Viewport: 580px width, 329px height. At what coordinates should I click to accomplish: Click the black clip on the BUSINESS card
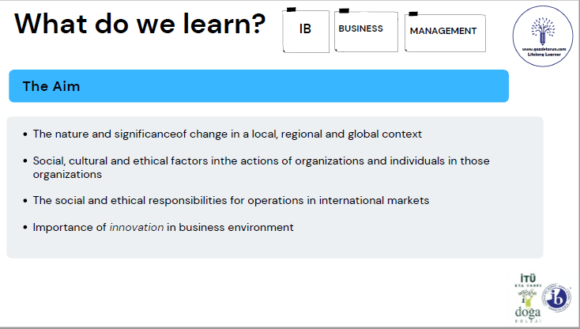pyautogui.click(x=343, y=11)
